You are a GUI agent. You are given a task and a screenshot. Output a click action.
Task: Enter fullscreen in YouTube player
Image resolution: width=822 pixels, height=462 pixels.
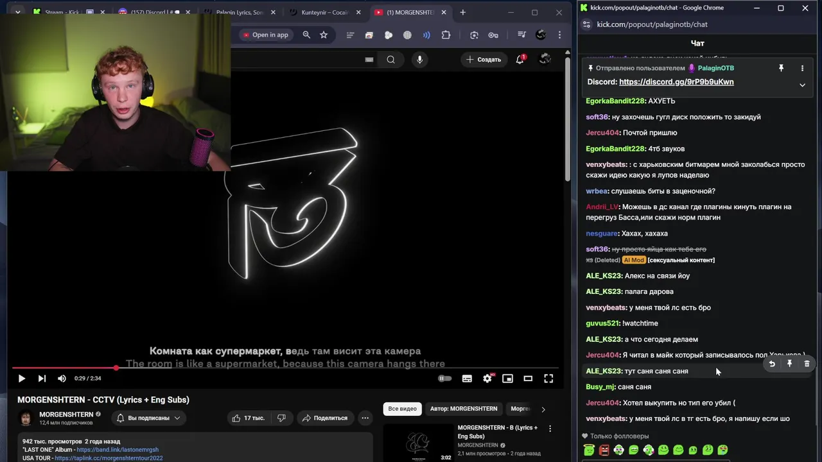[x=548, y=379]
